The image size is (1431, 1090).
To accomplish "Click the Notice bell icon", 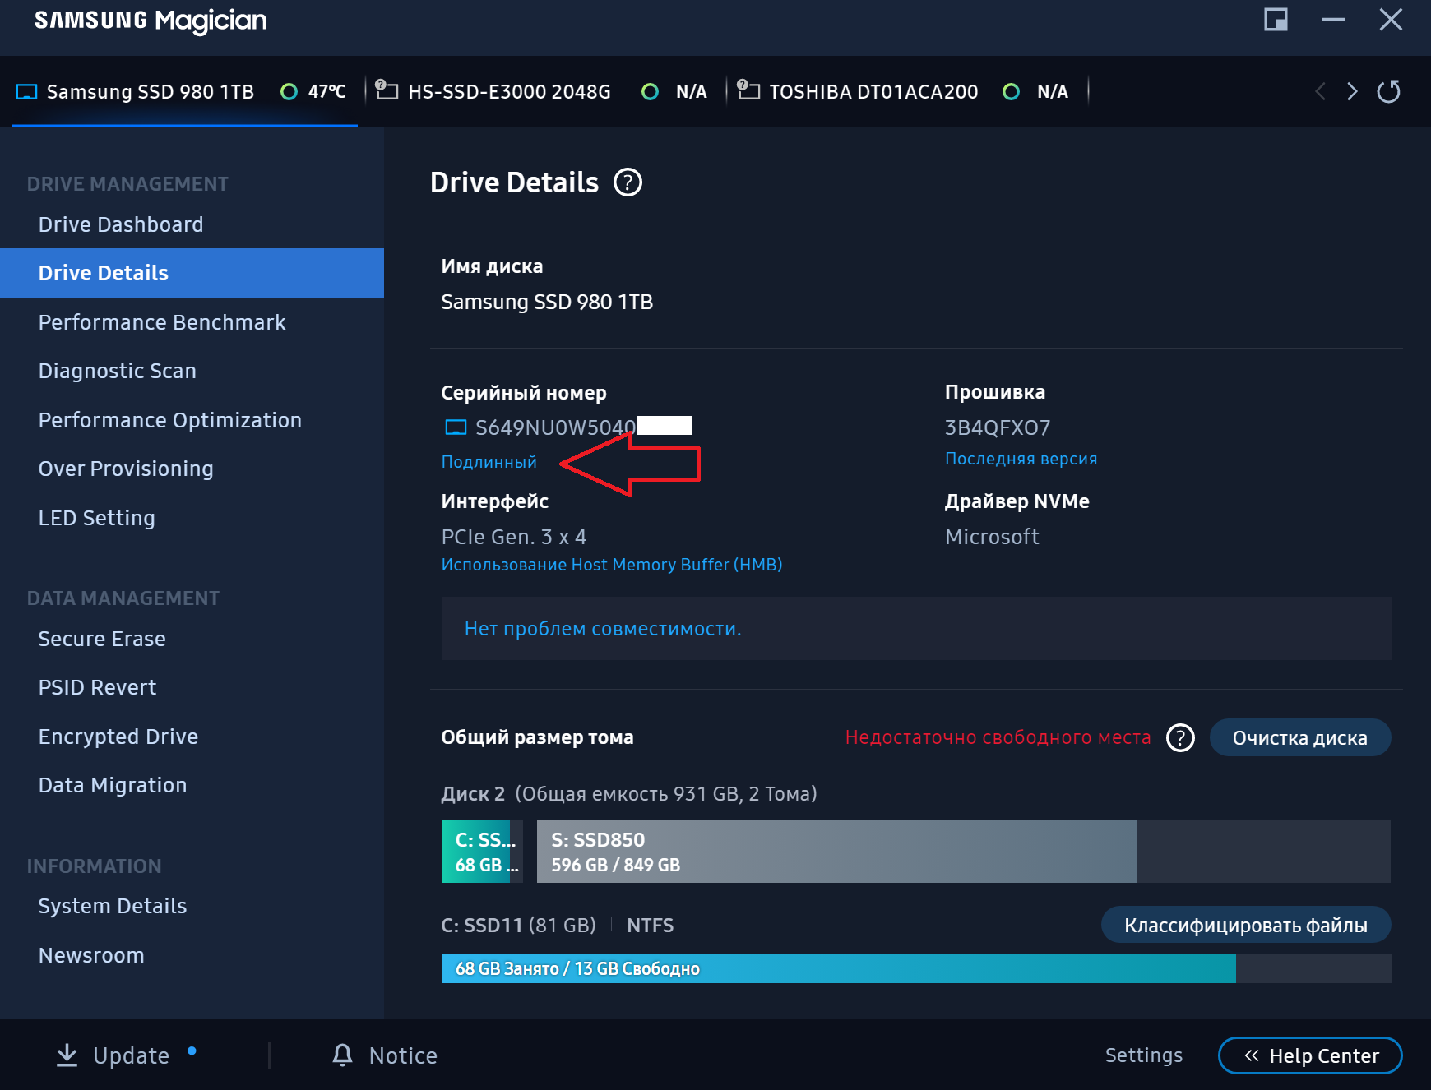I will 342,1055.
